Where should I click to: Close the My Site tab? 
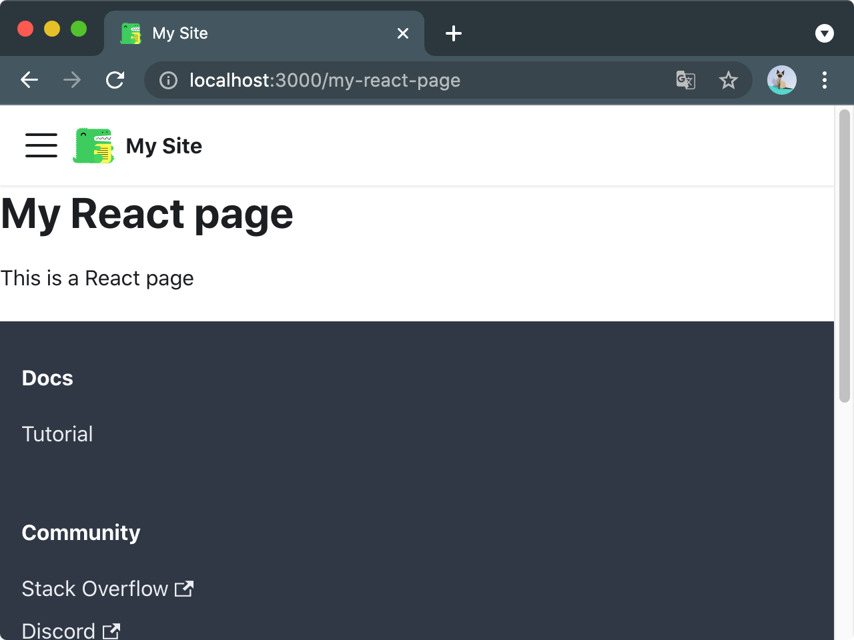(403, 33)
